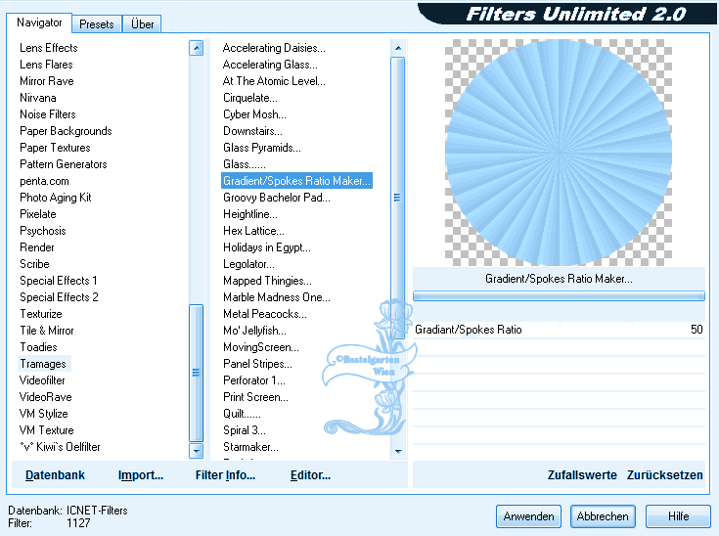Click Zurücksetzen to reset values
Viewport: 719px width, 536px height.
click(x=664, y=475)
